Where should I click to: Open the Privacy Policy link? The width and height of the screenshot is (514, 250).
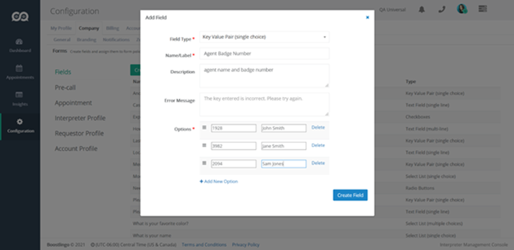coord(246,245)
